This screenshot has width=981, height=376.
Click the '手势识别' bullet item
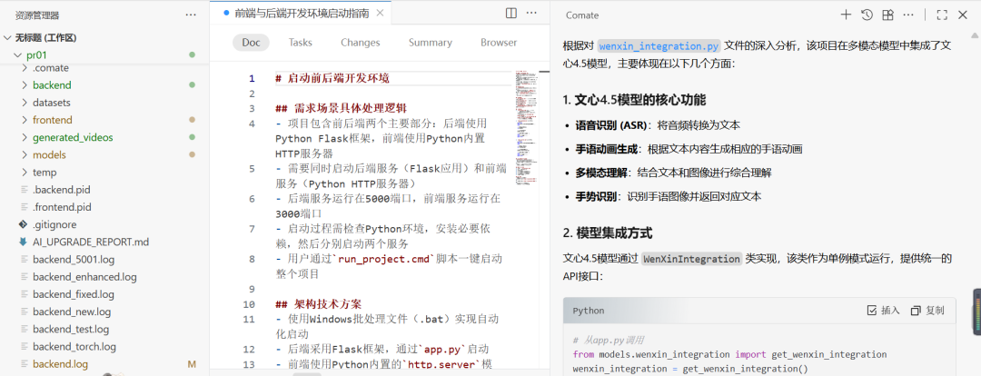click(x=669, y=196)
